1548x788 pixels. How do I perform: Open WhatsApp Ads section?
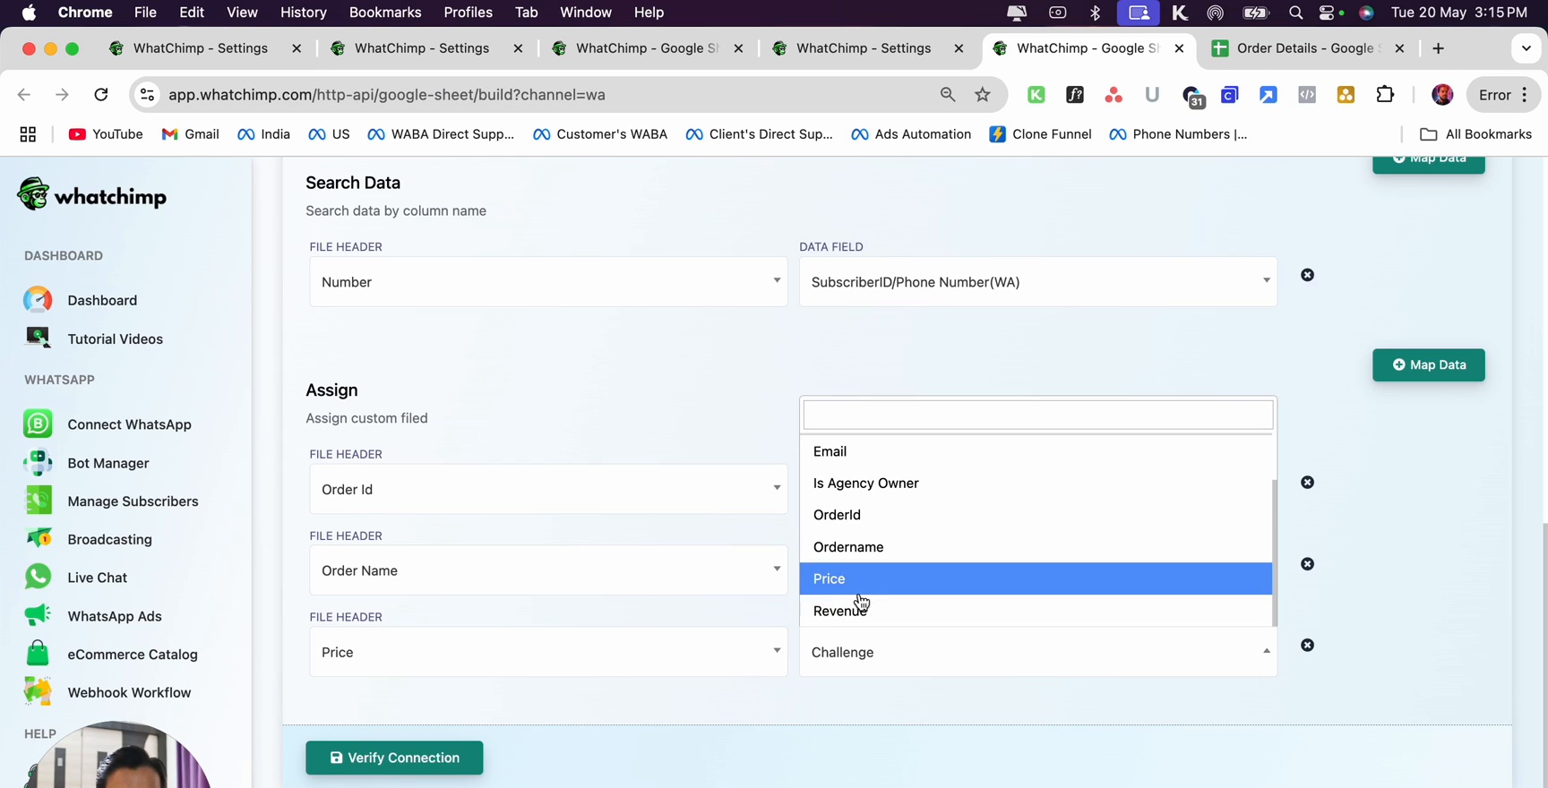coord(93,616)
